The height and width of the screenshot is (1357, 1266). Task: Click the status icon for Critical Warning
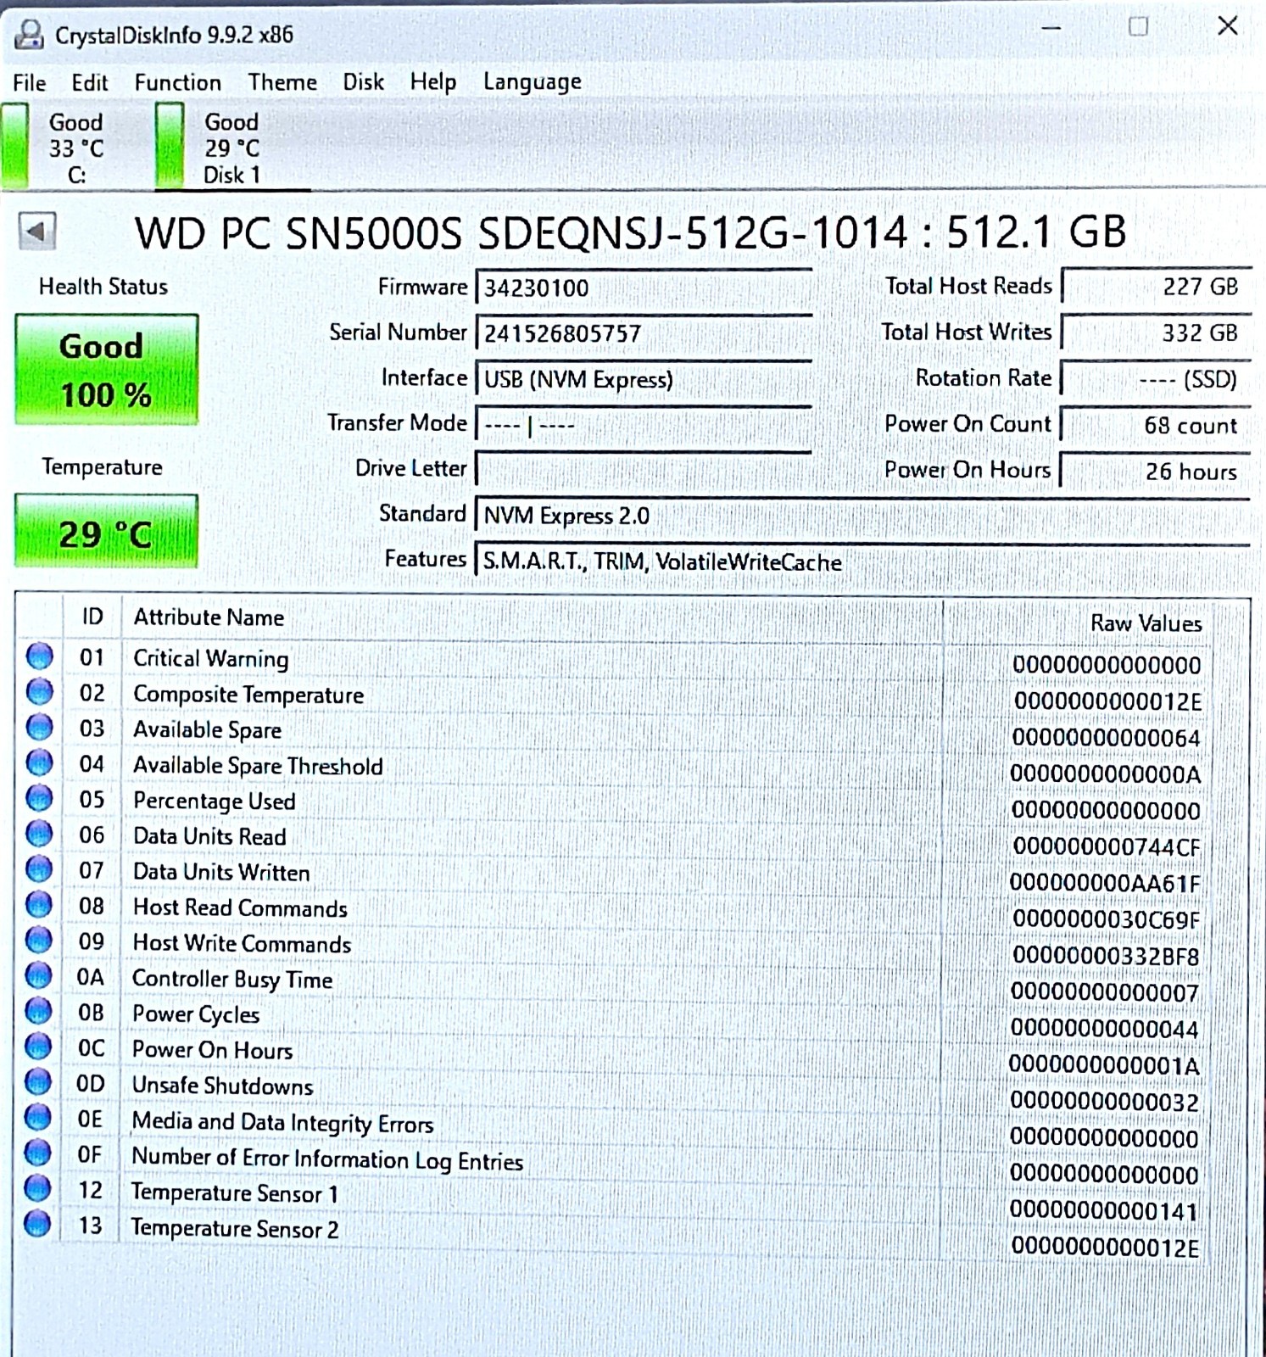tap(39, 656)
